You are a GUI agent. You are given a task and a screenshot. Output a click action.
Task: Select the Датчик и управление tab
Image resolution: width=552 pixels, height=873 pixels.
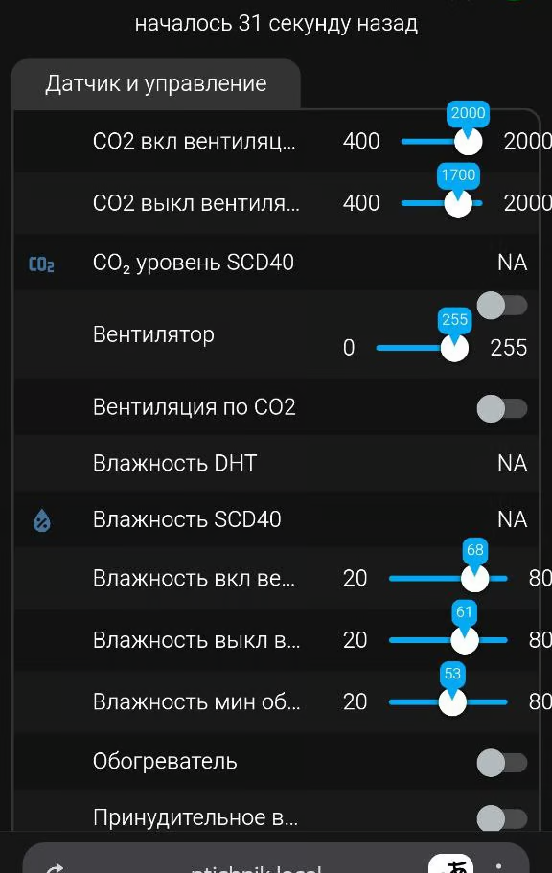156,83
